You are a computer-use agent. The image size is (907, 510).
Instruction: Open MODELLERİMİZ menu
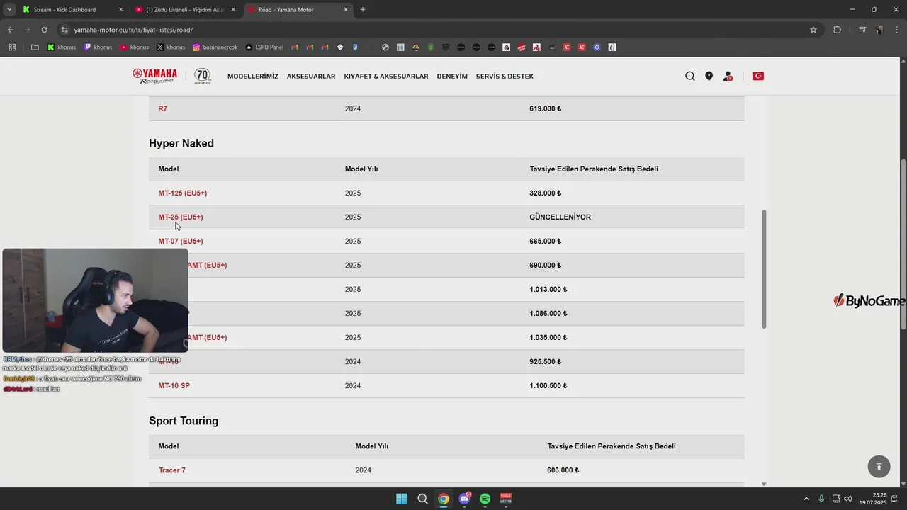[253, 76]
